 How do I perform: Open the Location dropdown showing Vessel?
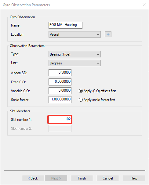click(74, 34)
